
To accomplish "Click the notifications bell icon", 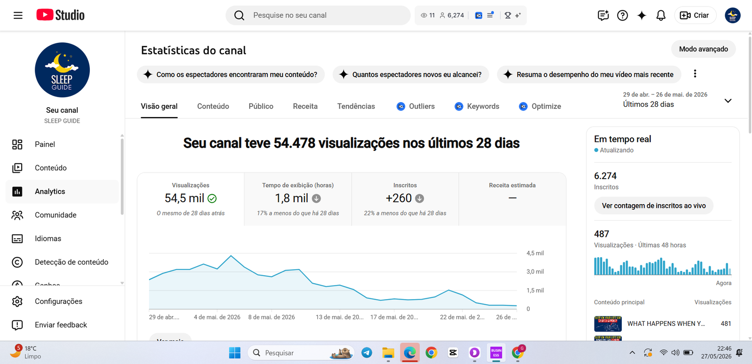I will coord(661,16).
